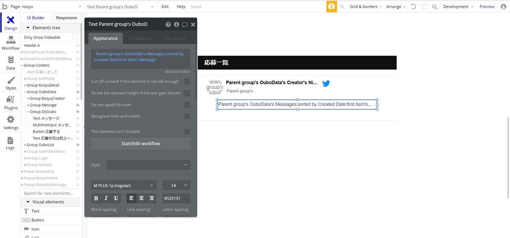
Task: Select the Appearance tab
Action: coord(105,38)
